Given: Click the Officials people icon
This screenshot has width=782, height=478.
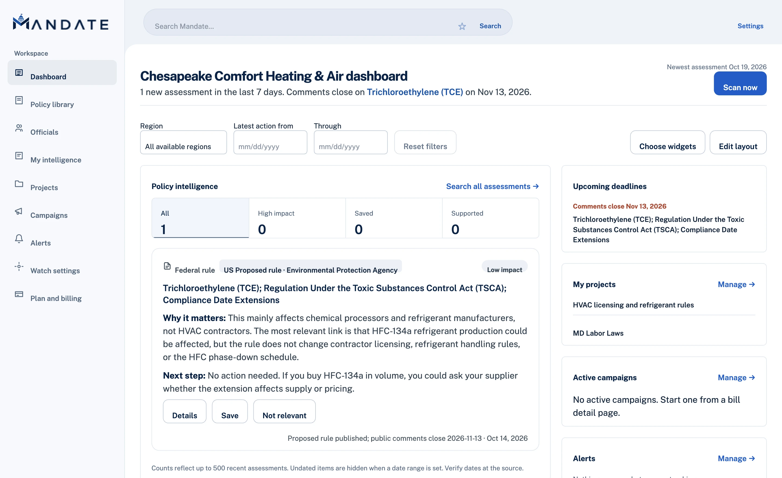Looking at the screenshot, I should click(19, 128).
